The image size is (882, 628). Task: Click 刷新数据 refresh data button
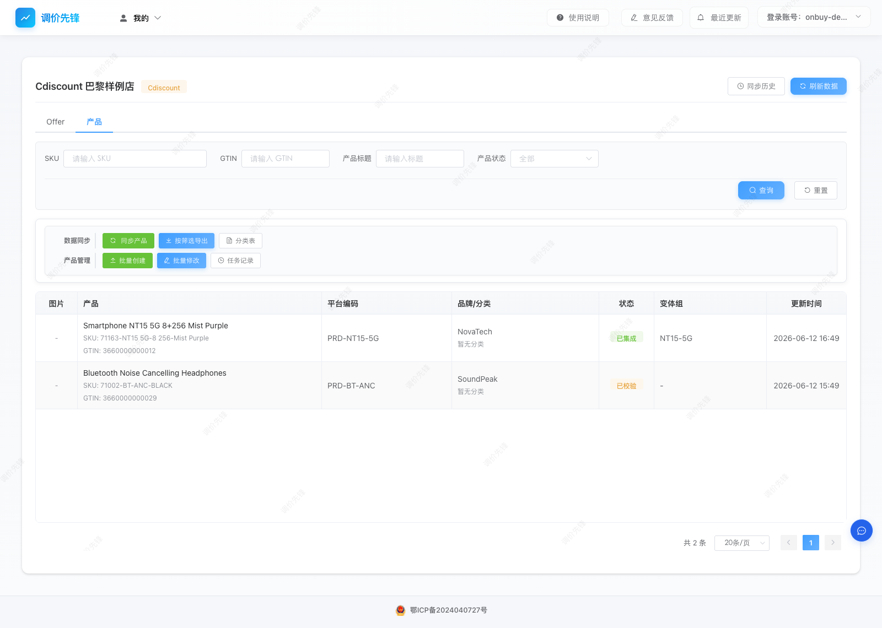[x=819, y=86]
